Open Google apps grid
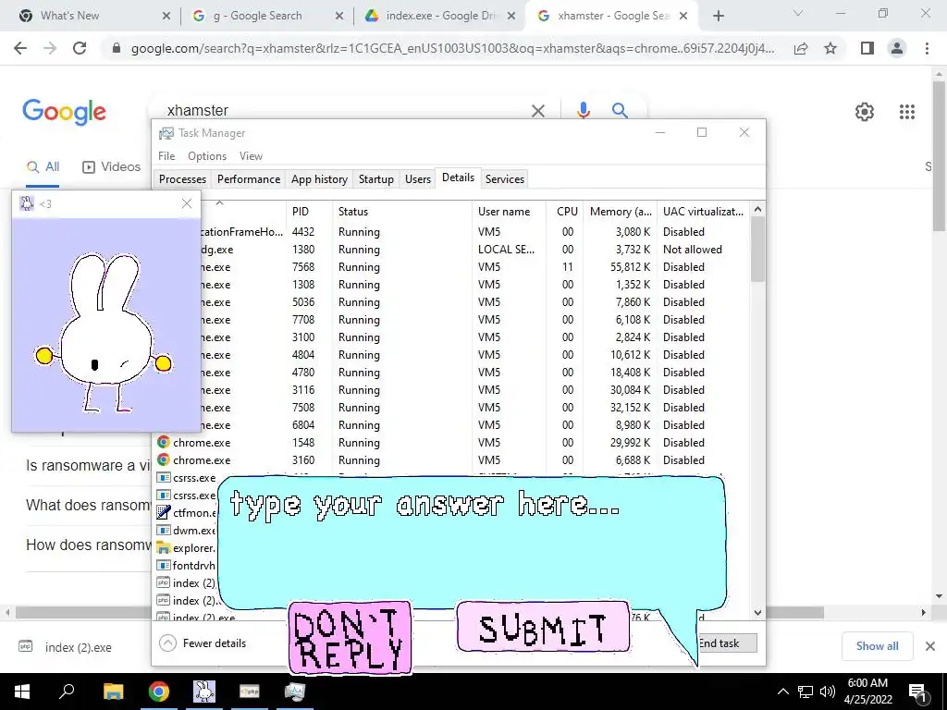This screenshot has width=947, height=710. coord(907,112)
